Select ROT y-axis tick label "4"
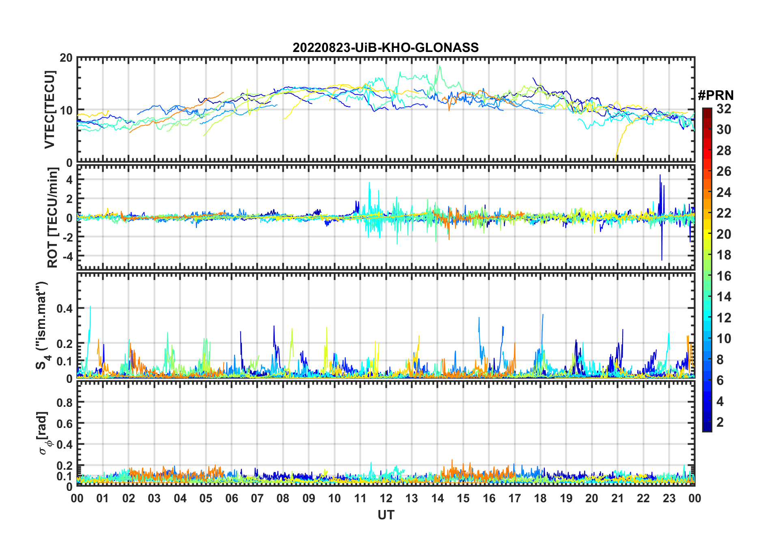The image size is (772, 540). [x=69, y=179]
